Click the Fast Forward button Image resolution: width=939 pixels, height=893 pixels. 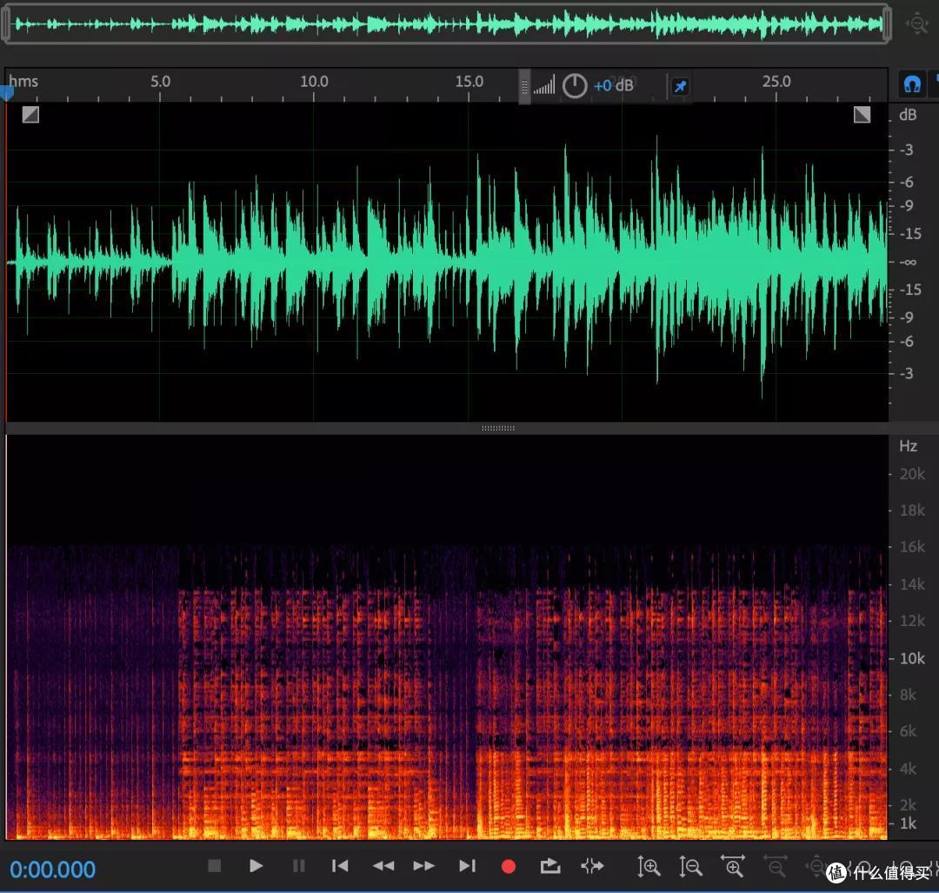click(x=424, y=866)
